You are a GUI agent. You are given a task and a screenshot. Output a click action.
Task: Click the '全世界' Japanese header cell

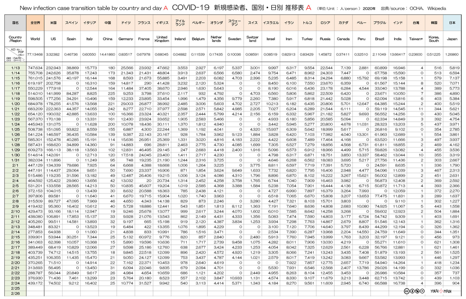click(35, 23)
